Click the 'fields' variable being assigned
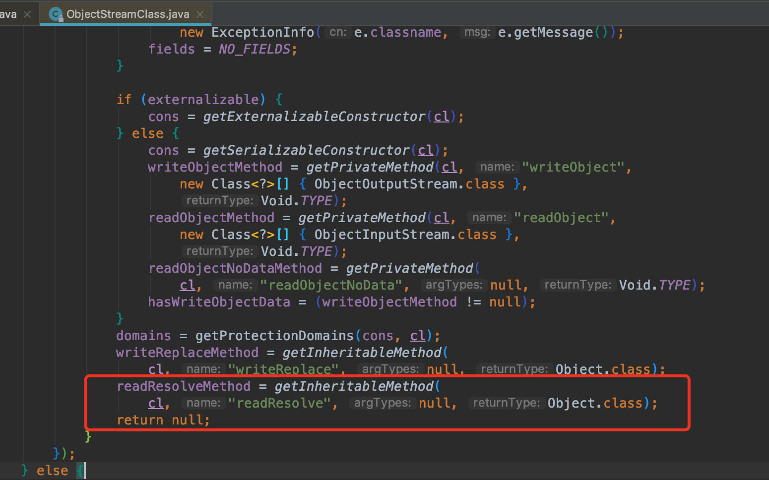 [172, 49]
